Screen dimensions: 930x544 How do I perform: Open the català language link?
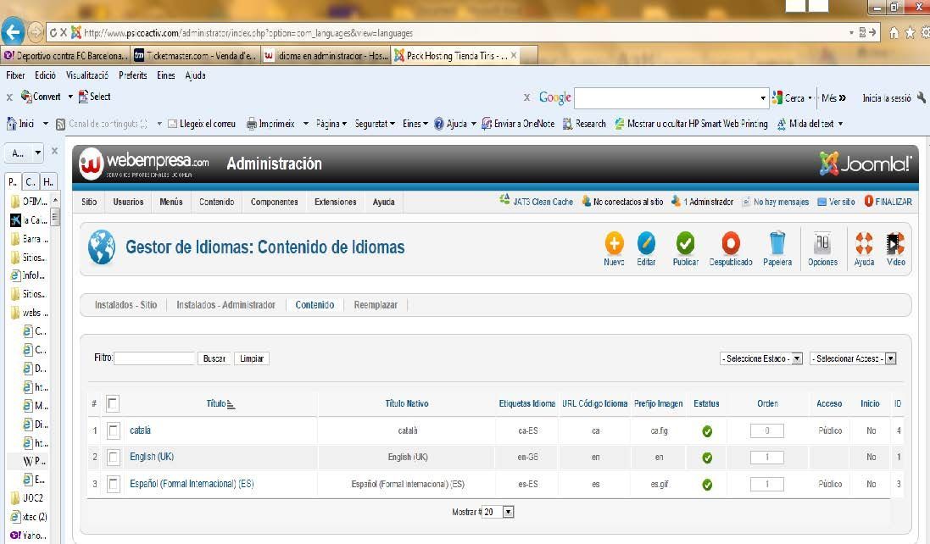coord(140,430)
